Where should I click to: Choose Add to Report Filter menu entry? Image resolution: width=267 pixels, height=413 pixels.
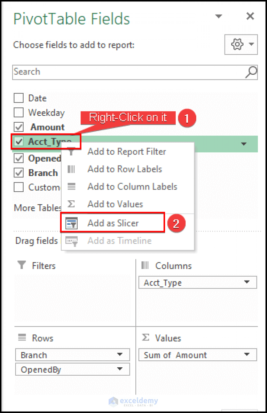[126, 152]
